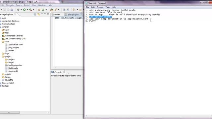Toggle the Mark Occurrences toolbar icon
The width and height of the screenshot is (212, 119).
coord(64,10)
